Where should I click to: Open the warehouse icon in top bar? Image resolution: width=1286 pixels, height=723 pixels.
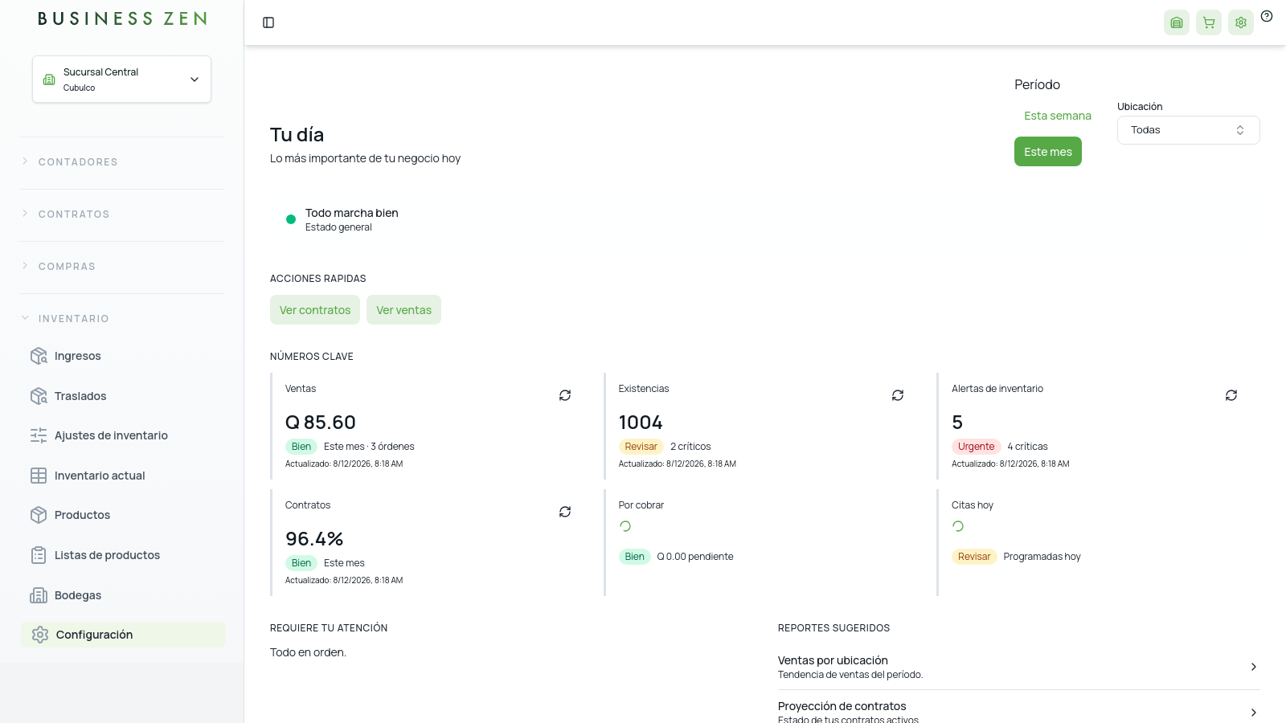pyautogui.click(x=1177, y=22)
